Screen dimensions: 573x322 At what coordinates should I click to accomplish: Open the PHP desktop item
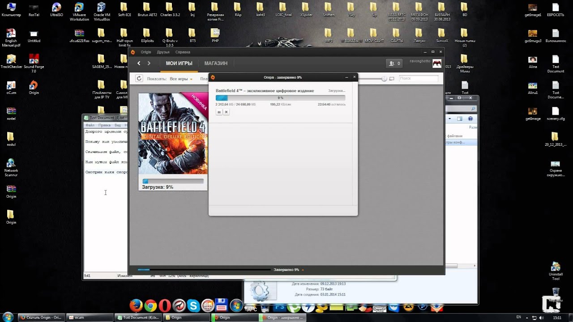215,36
